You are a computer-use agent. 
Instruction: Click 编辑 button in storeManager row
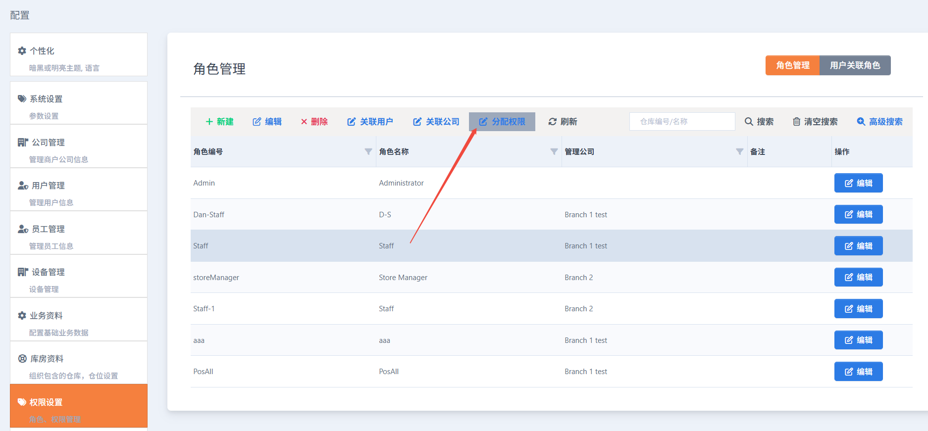click(x=858, y=278)
